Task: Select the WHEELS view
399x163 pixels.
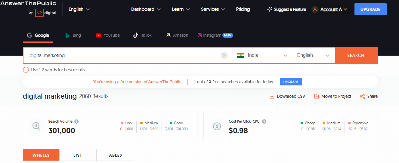Action: (41, 155)
